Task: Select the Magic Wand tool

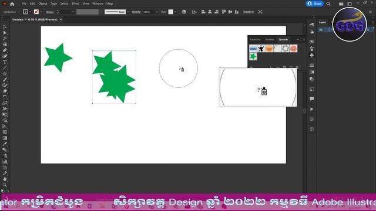Action: tap(5, 39)
